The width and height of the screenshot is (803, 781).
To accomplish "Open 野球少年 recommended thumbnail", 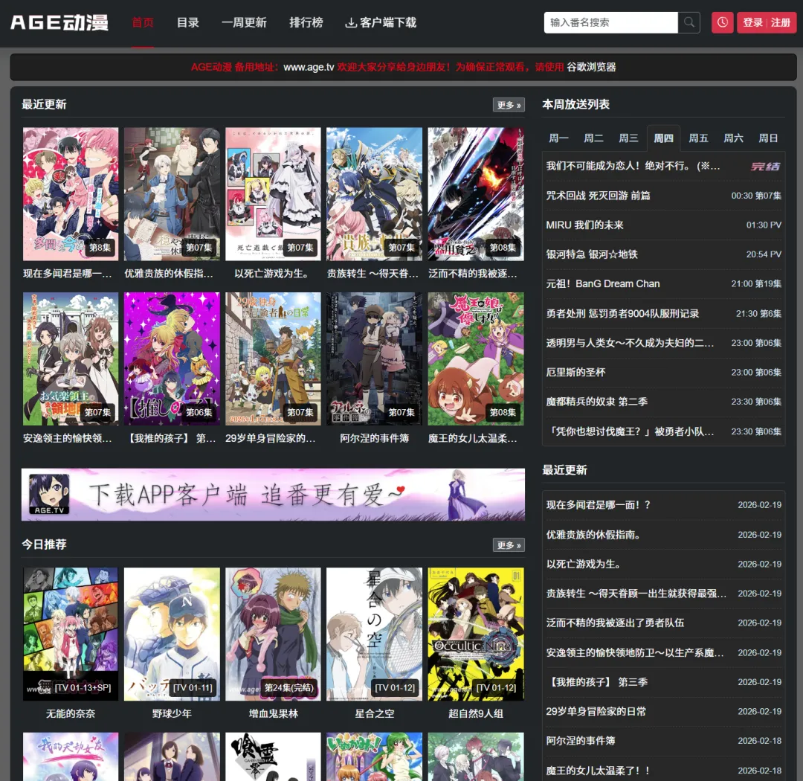I will 172,634.
